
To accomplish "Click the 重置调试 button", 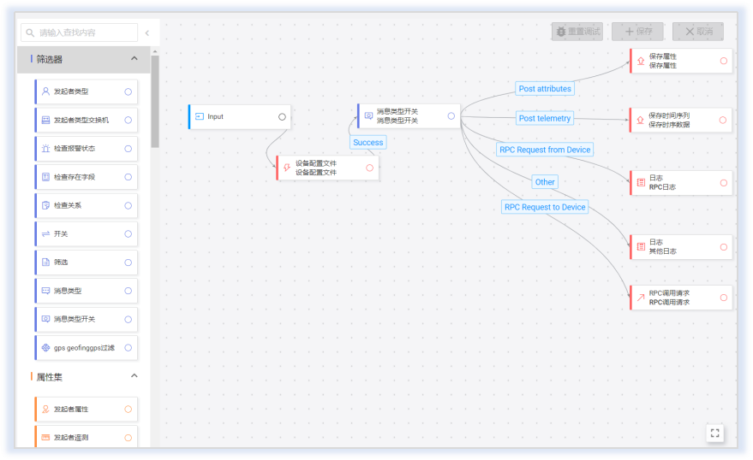I will point(577,32).
